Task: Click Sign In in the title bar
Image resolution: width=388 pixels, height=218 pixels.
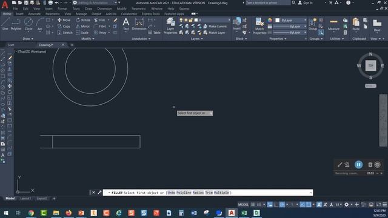Action: 305,2
